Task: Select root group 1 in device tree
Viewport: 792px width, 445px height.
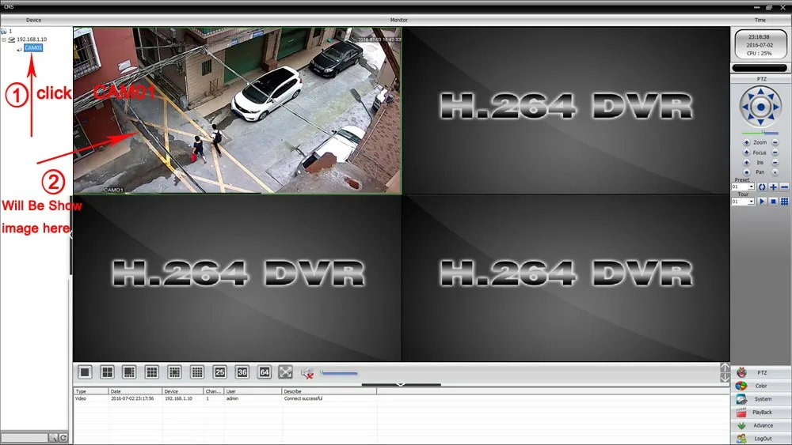Action: pyautogui.click(x=10, y=32)
